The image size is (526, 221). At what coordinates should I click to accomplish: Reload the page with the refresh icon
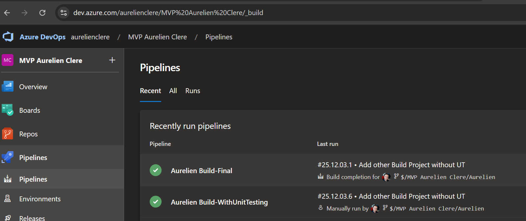42,13
